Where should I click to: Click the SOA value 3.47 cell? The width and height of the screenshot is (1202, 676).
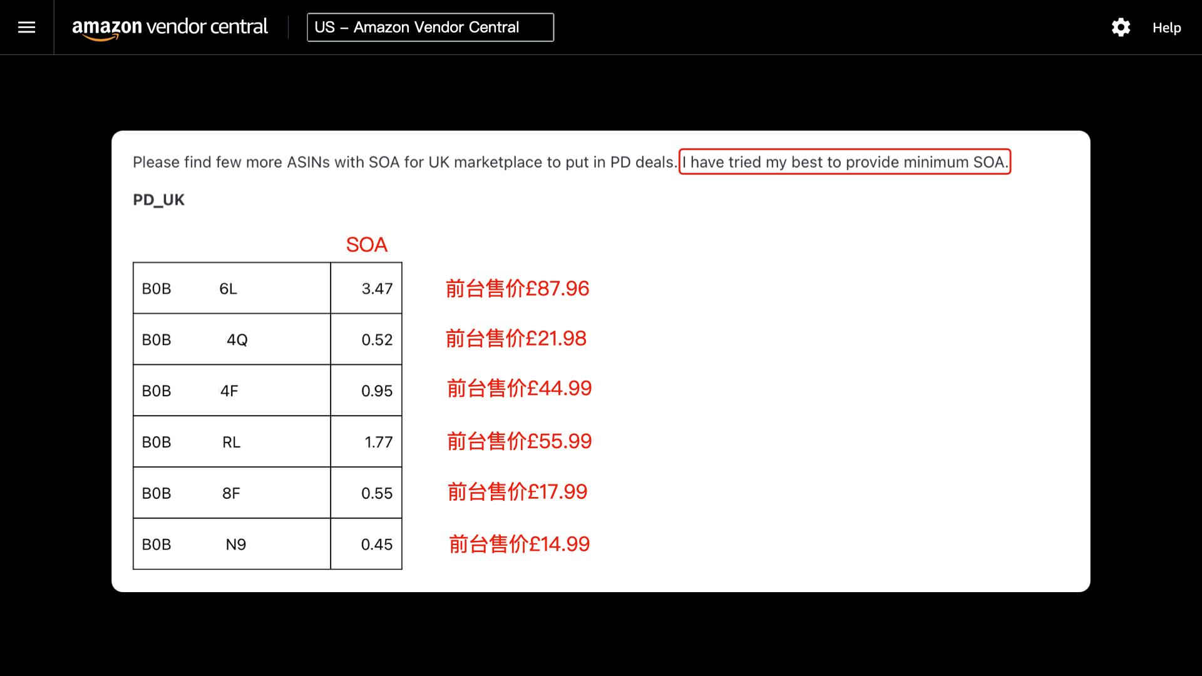[x=367, y=289]
